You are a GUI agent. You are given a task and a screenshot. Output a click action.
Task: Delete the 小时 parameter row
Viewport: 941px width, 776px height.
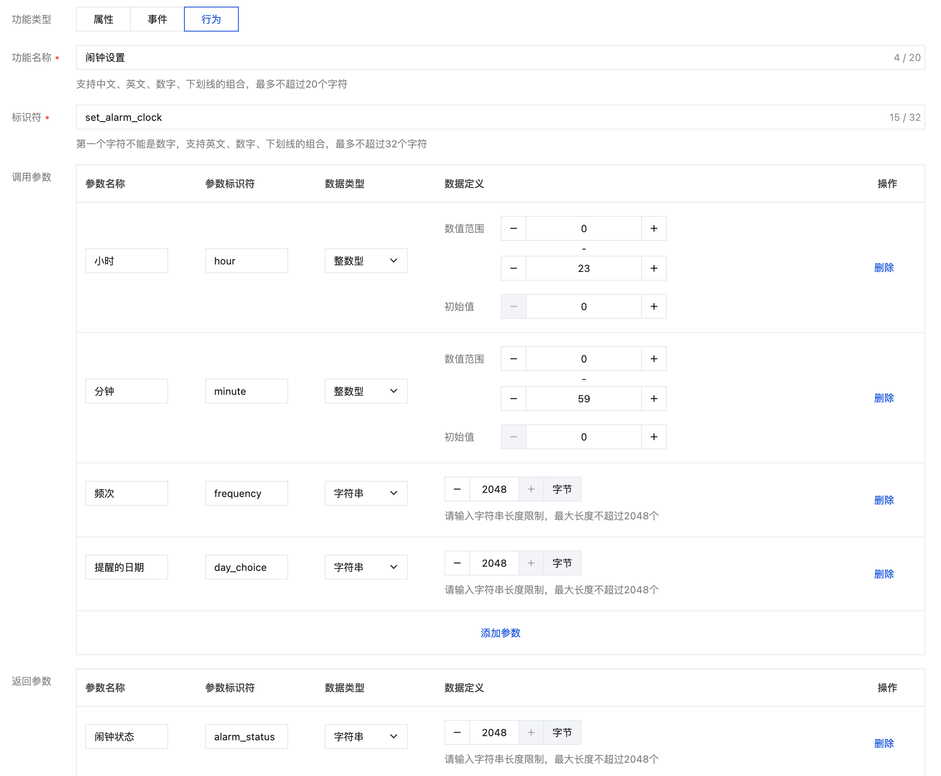(x=883, y=268)
